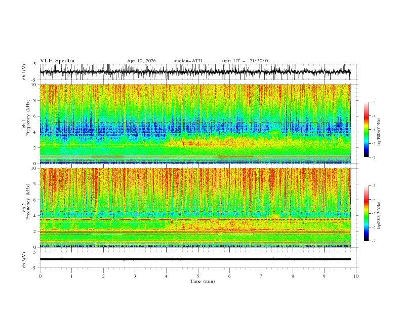Click the 'VLF Spectra' title text
Image resolution: width=401 pixels, height=310 pixels.
coord(57,61)
